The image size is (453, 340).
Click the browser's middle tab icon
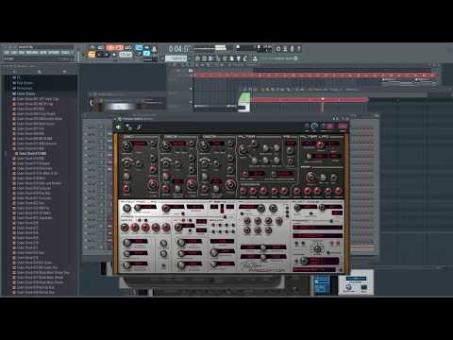40,72
